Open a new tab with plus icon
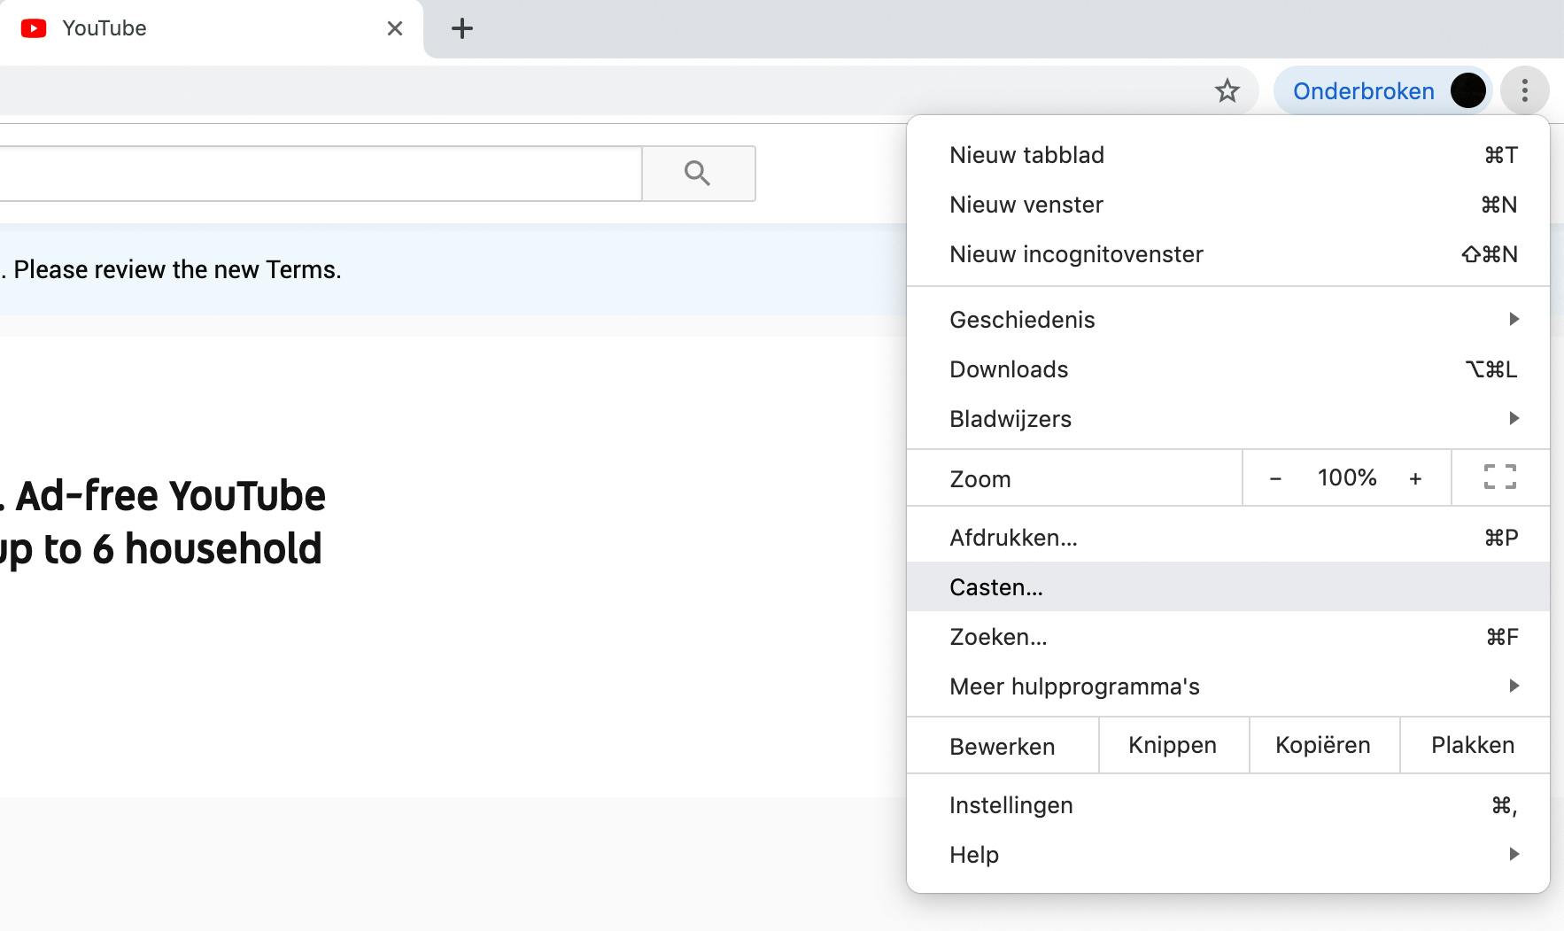 462,28
